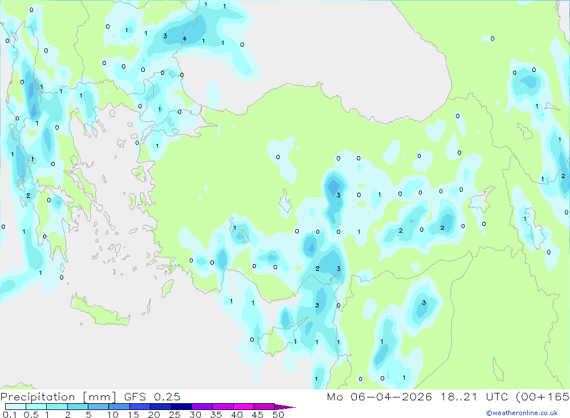This screenshot has height=418, width=570.
Task: Click the legend label '40'
Action: point(237,415)
